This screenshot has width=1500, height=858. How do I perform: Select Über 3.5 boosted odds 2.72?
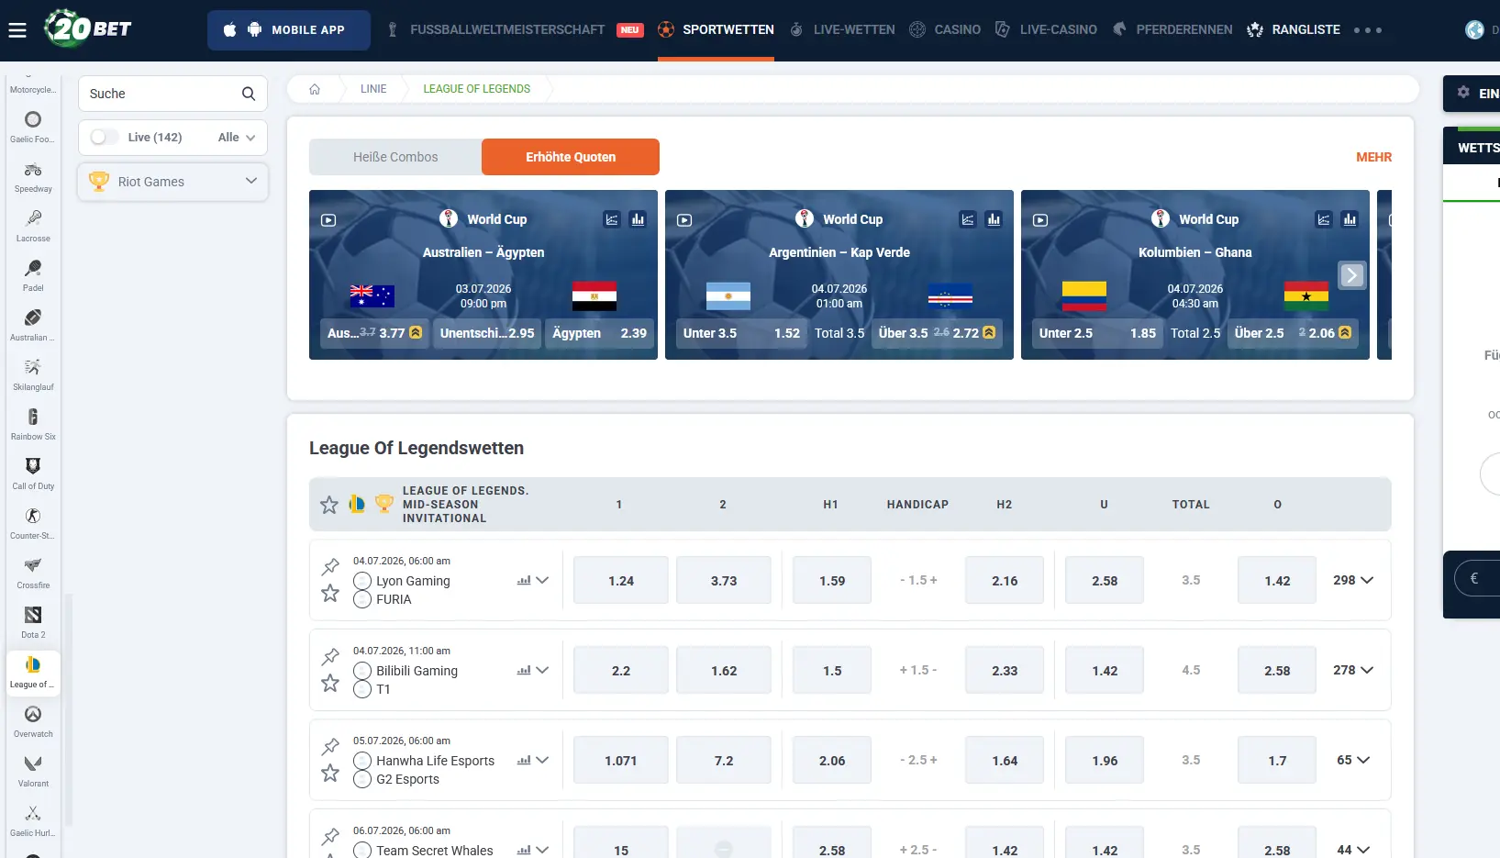pos(937,333)
